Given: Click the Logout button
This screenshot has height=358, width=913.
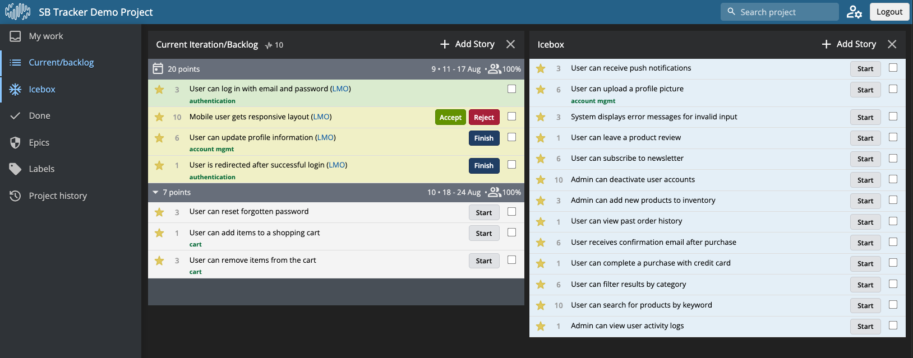Looking at the screenshot, I should point(889,12).
